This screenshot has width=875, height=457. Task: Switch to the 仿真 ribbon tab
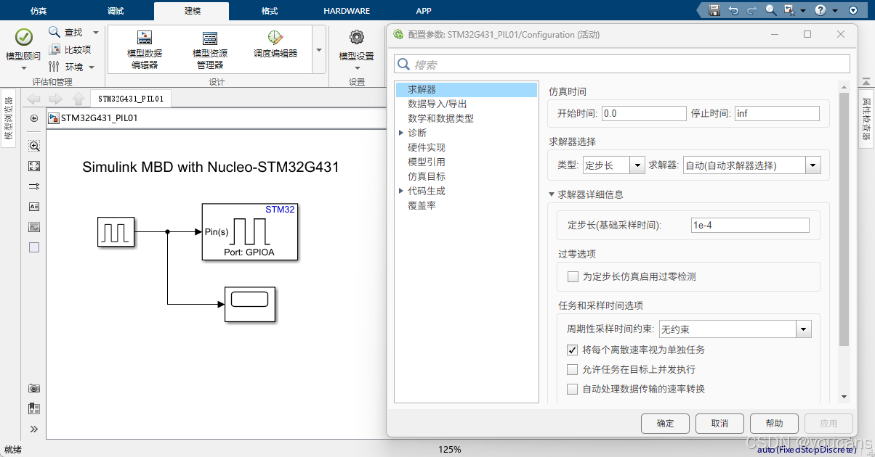[x=39, y=11]
